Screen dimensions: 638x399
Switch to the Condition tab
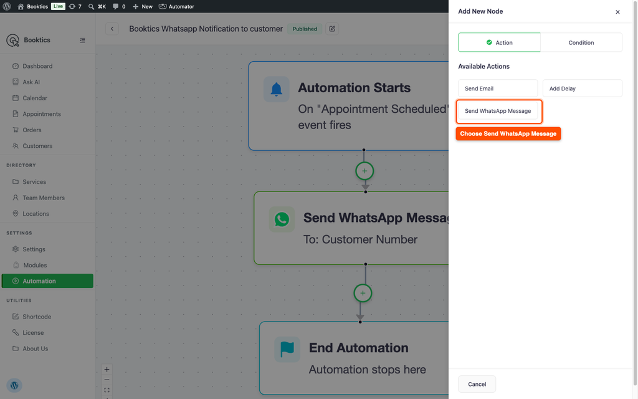pos(581,42)
